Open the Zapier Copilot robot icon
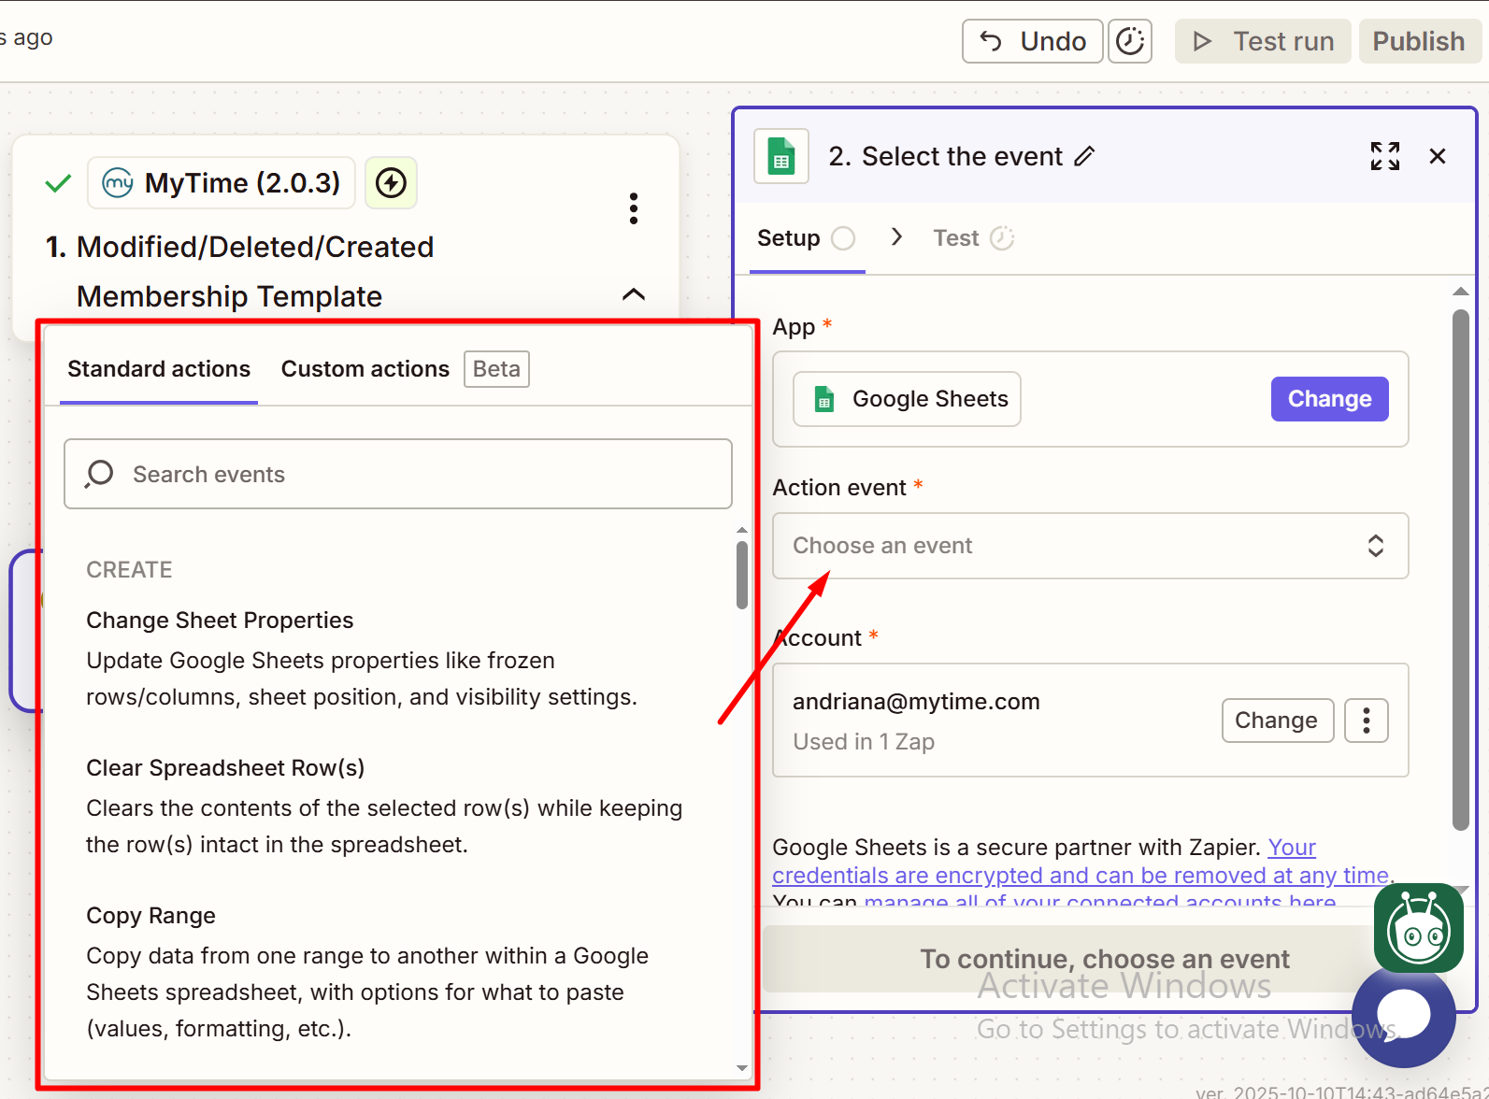Screen dimensions: 1489x1099 (x=1419, y=928)
